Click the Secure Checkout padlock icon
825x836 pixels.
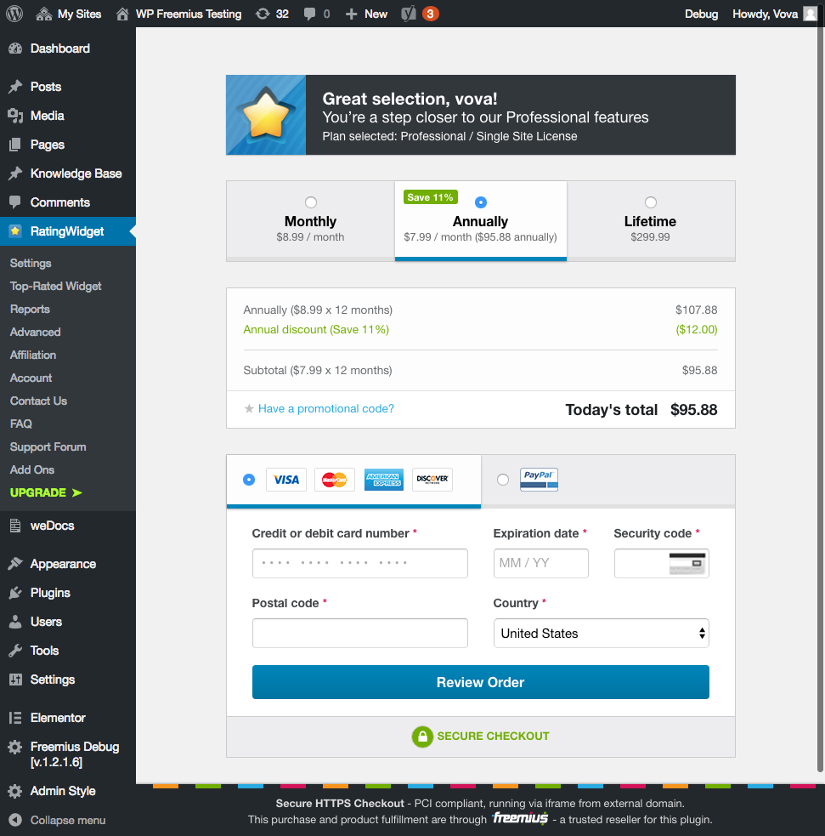click(x=422, y=736)
